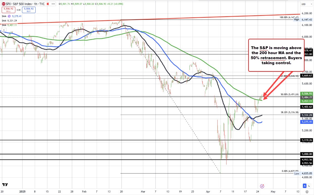This screenshot has height=195, width=314.
Task: Enable auto scale with the A toggle
Action: point(304,186)
